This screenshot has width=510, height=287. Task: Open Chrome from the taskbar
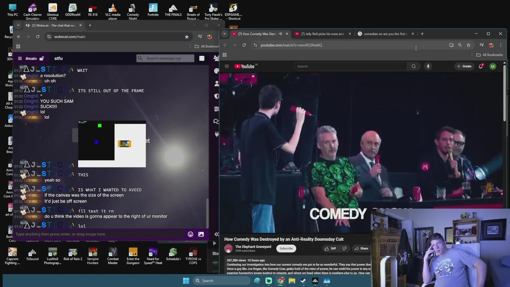tap(280, 281)
